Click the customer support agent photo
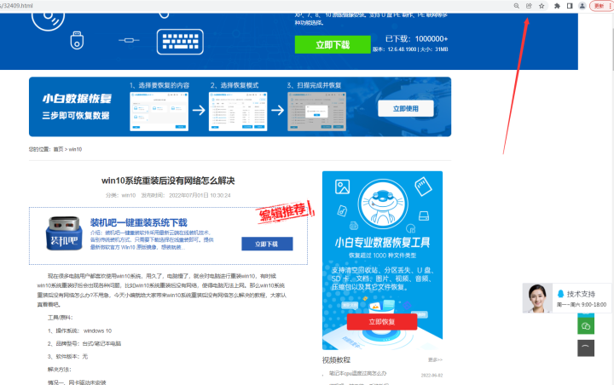614x385 pixels. click(537, 298)
